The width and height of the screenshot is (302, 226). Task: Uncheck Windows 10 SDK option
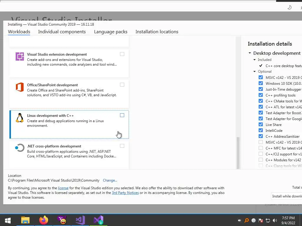point(261,83)
